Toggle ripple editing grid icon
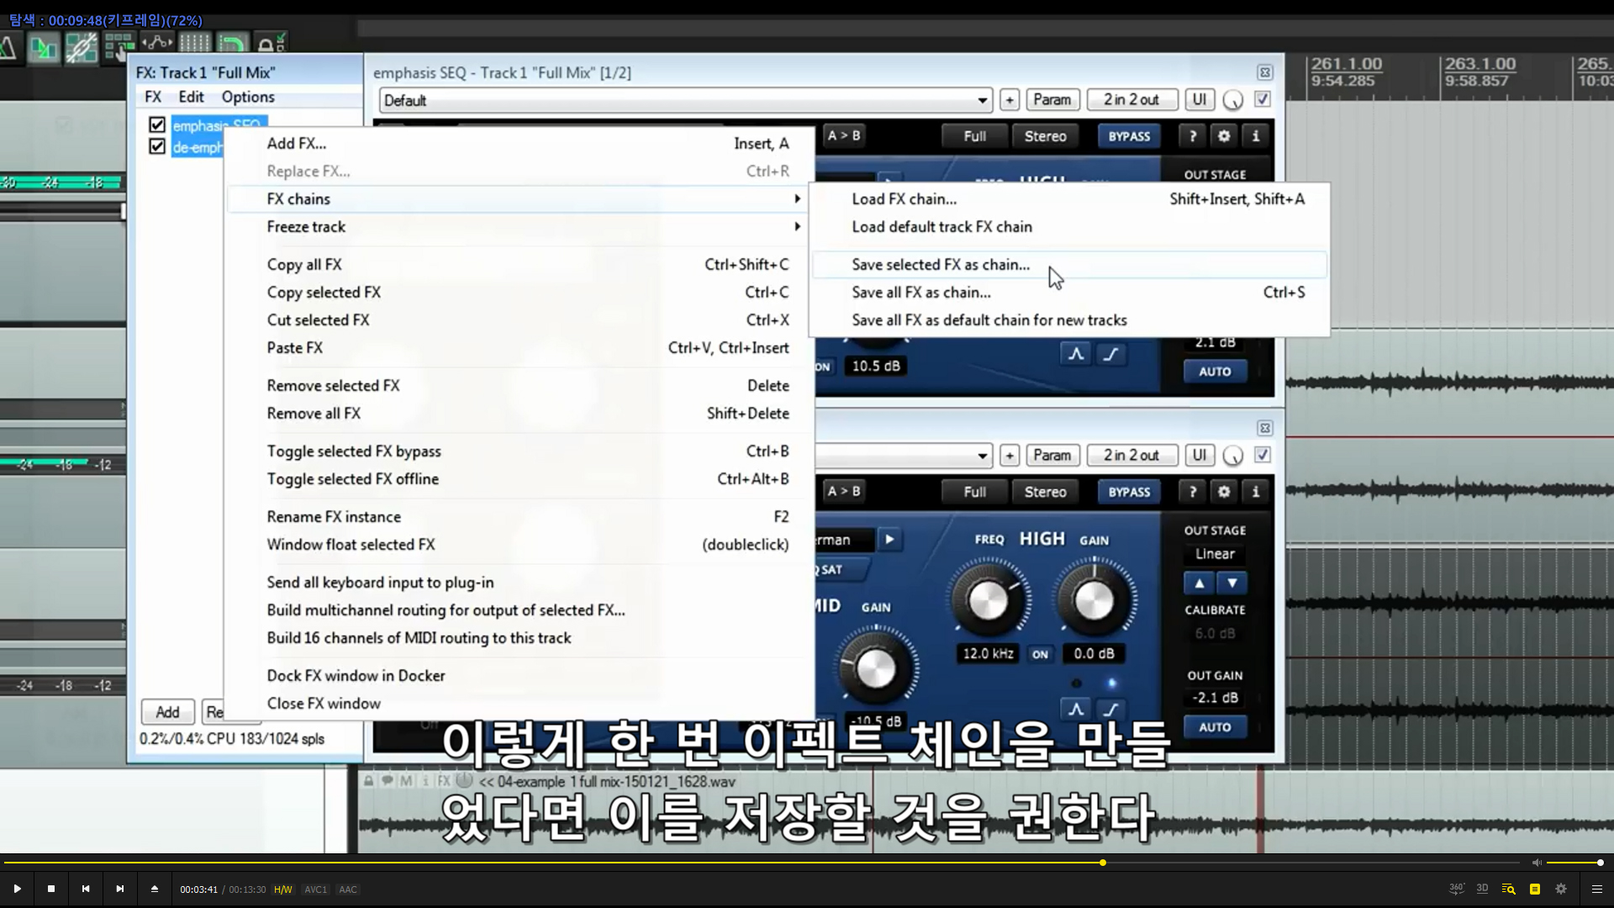Viewport: 1614px width, 908px height. point(119,46)
